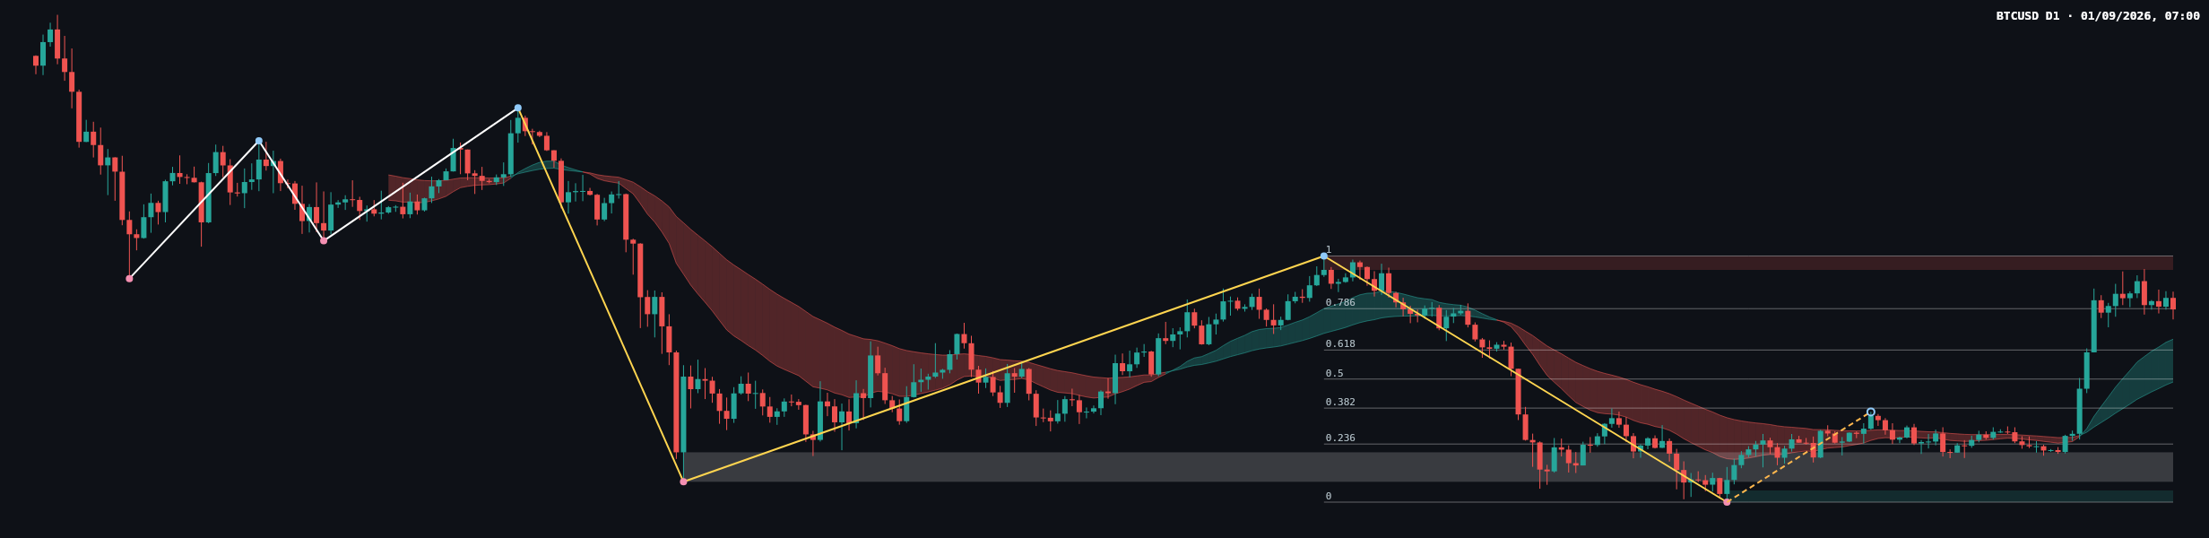The width and height of the screenshot is (2209, 538).
Task: Select the red resistance zone band
Action: pos(1748,263)
